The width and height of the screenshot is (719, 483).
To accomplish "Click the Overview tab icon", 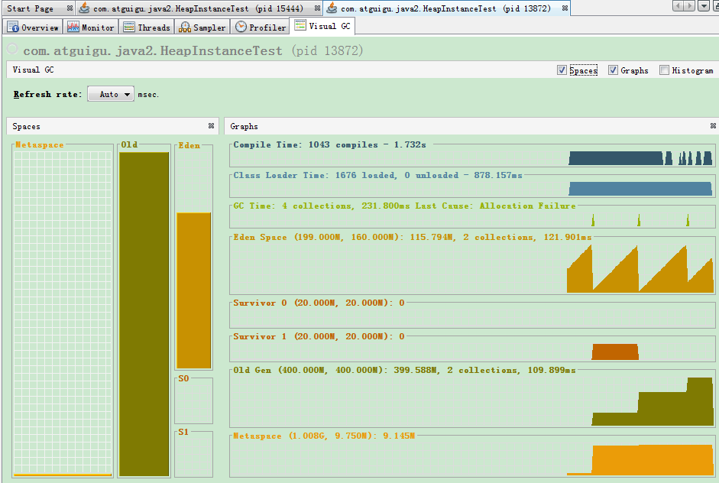I will [x=13, y=27].
